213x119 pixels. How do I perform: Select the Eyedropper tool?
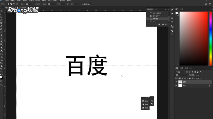pyautogui.click(x=1, y=26)
